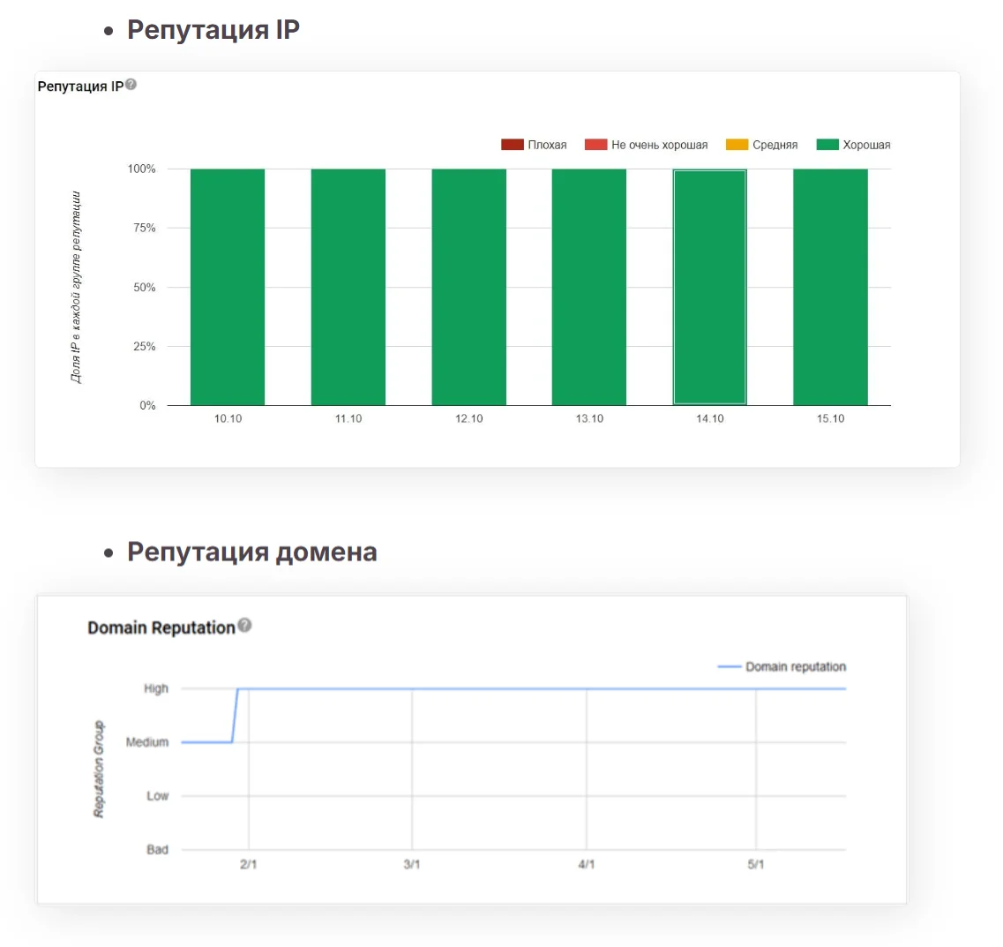The height and width of the screenshot is (947, 1003).
Task: Click the Репутация домена heading
Action: (252, 552)
